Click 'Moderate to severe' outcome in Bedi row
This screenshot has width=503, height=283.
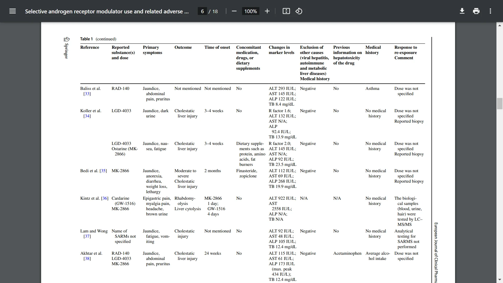click(185, 173)
